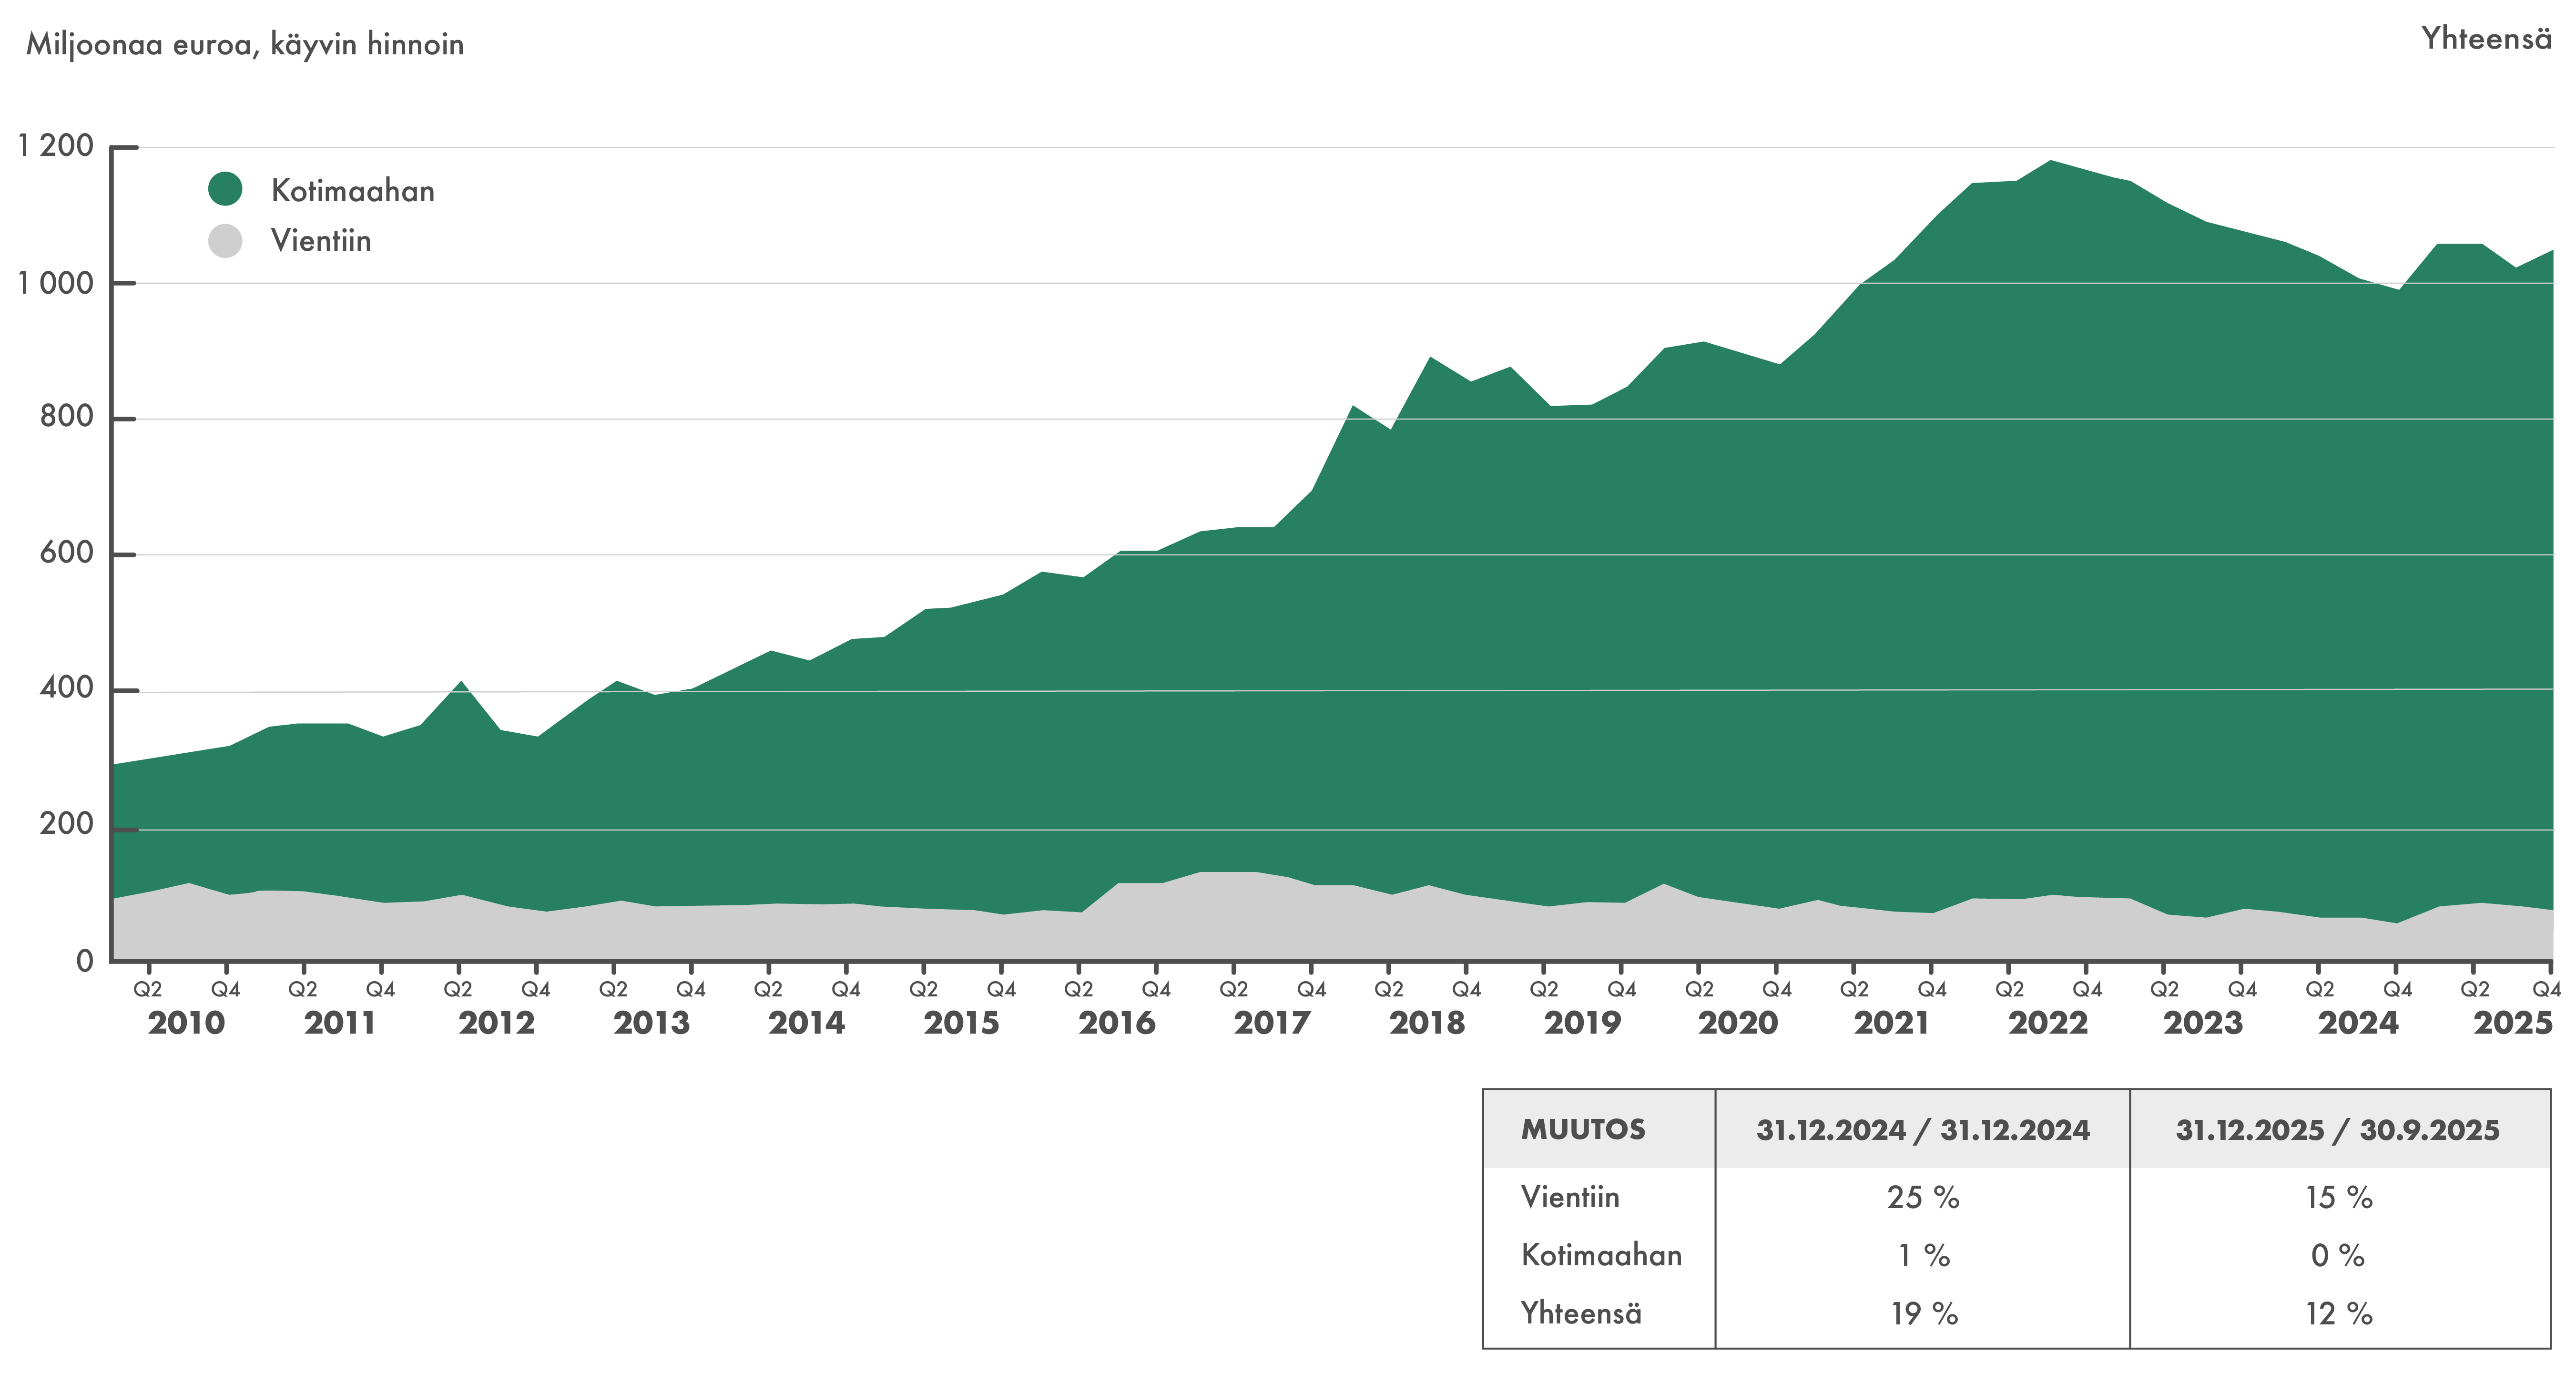This screenshot has width=2576, height=1374.
Task: Click the Vientiin row label in table
Action: pyautogui.click(x=1570, y=1197)
